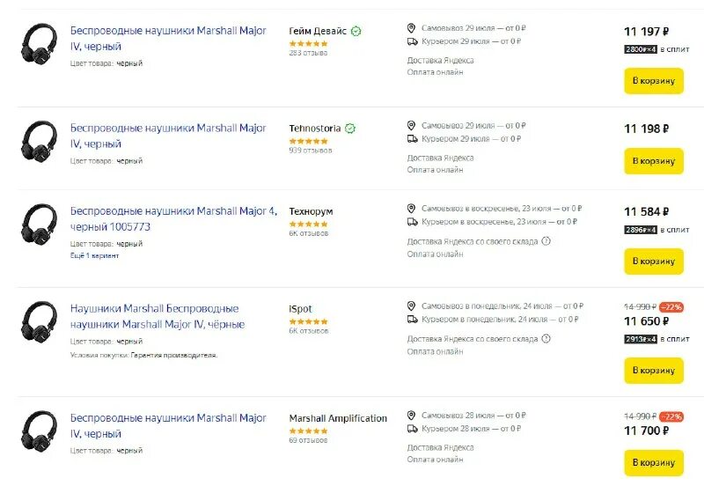704x486 pixels.
Task: Click headphone thumbnail of first offer
Action: 39,42
